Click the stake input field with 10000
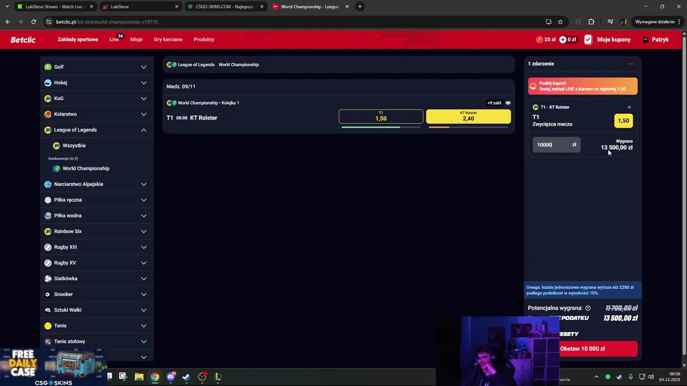Image resolution: width=687 pixels, height=386 pixels. [x=557, y=145]
